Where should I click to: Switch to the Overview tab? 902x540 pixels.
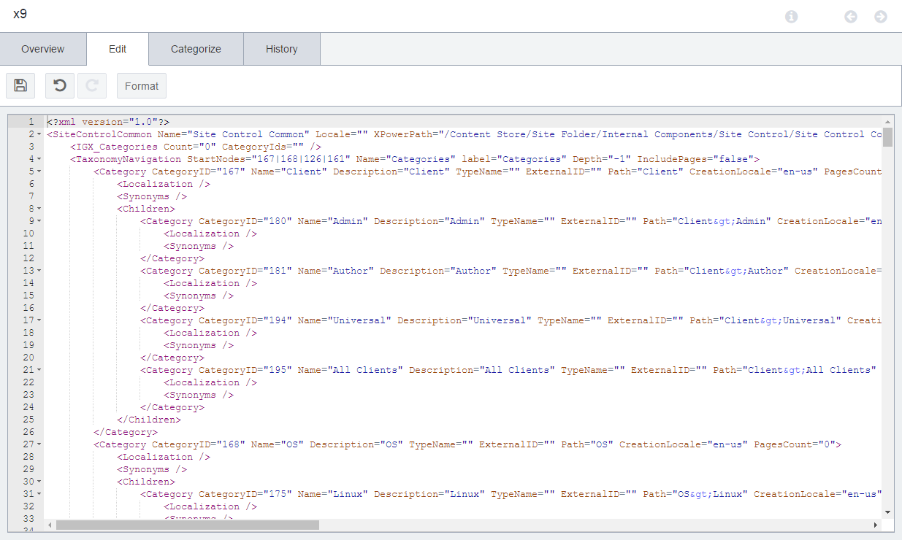43,49
